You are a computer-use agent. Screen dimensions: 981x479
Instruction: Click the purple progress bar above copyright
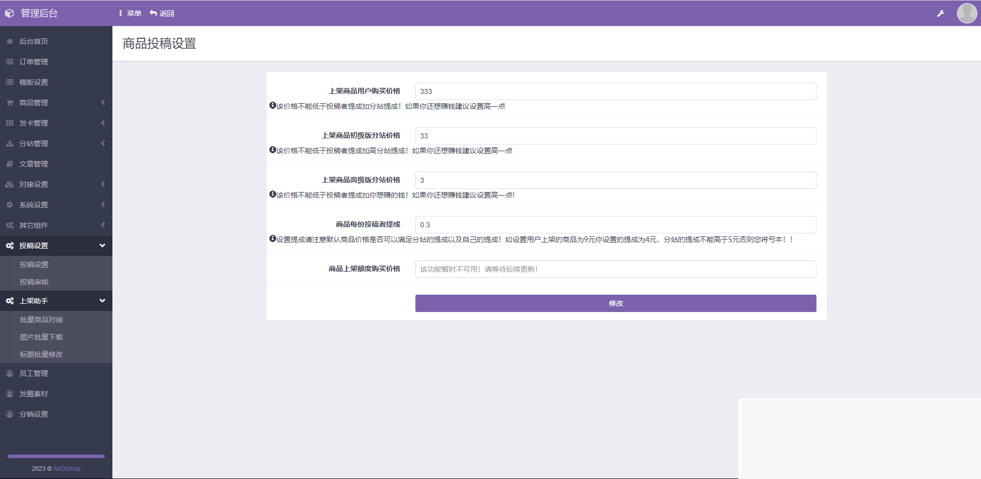pyautogui.click(x=55, y=456)
